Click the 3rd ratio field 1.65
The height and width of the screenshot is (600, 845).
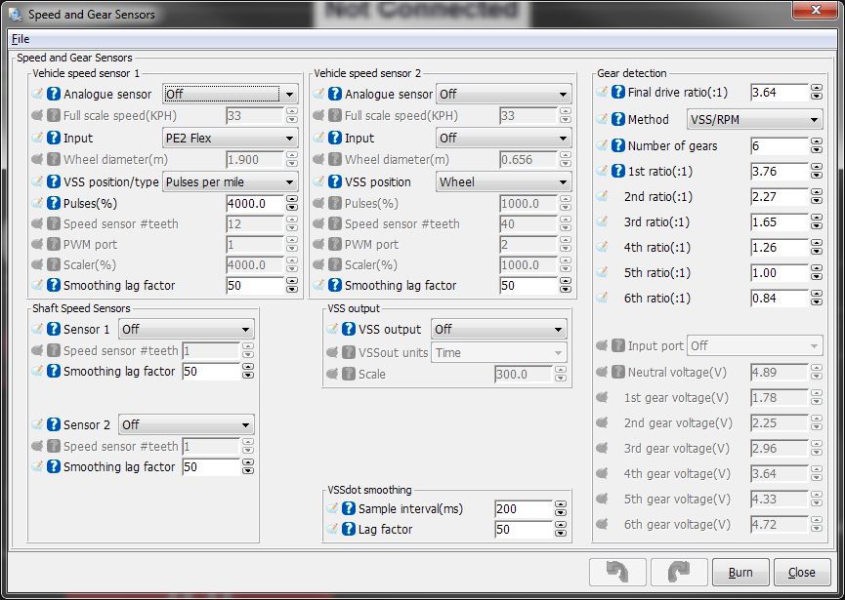[780, 221]
